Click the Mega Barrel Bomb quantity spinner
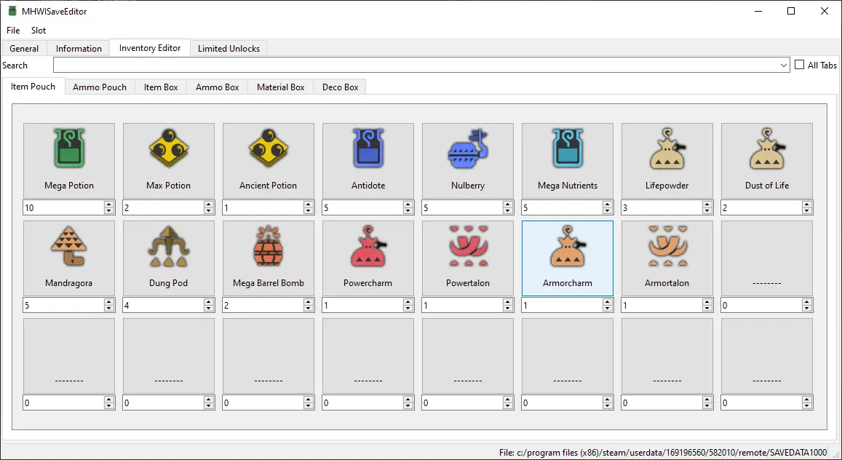The height and width of the screenshot is (460, 842). [309, 306]
